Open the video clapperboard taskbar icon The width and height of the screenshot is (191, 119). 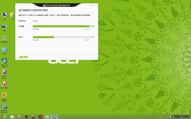(33, 117)
